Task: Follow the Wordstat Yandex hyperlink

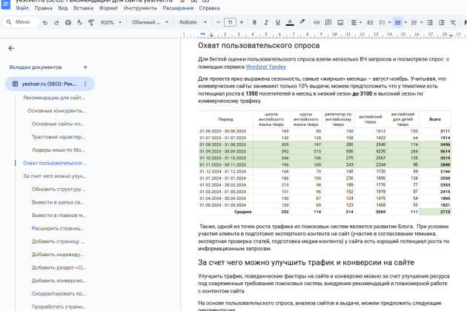Action: coord(266,66)
